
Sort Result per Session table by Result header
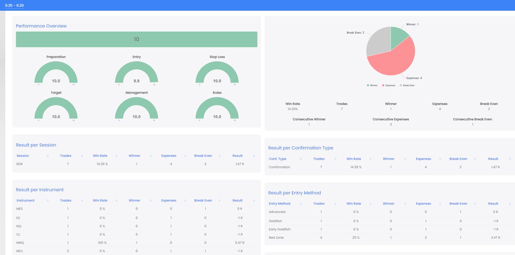pyautogui.click(x=237, y=156)
